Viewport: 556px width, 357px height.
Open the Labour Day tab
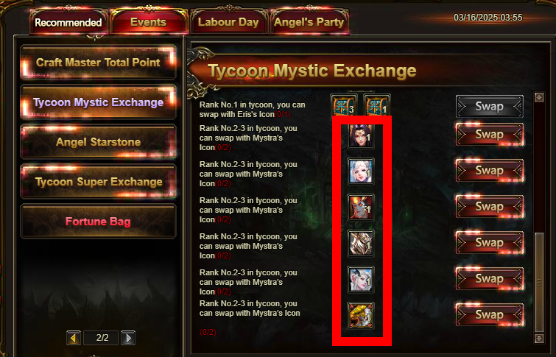pos(228,22)
